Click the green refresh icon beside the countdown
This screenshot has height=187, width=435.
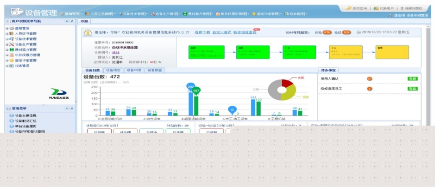coord(160,62)
